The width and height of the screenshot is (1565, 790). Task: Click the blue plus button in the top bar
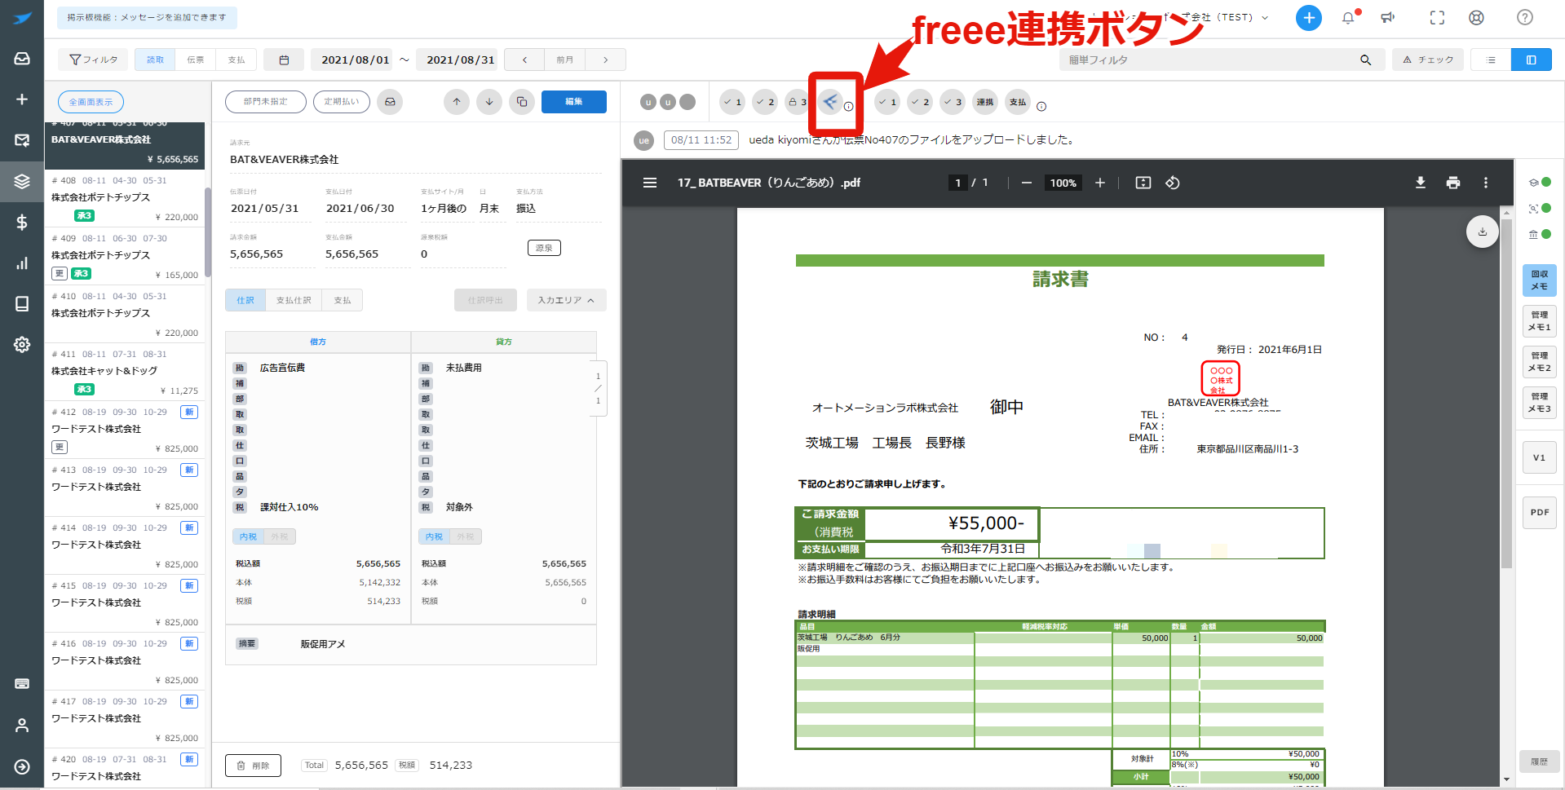pos(1309,18)
